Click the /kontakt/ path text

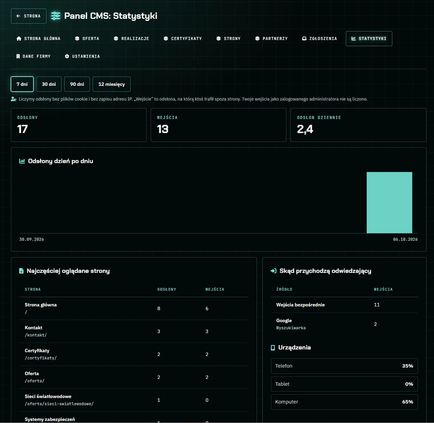36,335
